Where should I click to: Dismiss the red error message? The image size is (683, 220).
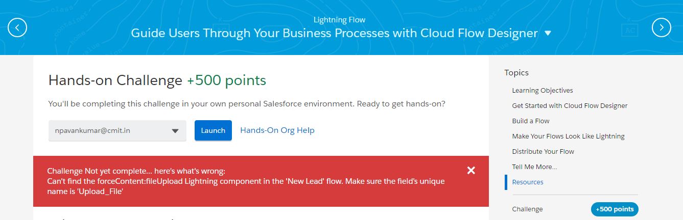point(471,171)
